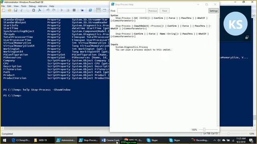Open the Edit menu
257x144 pixels.
(x=9, y=6)
